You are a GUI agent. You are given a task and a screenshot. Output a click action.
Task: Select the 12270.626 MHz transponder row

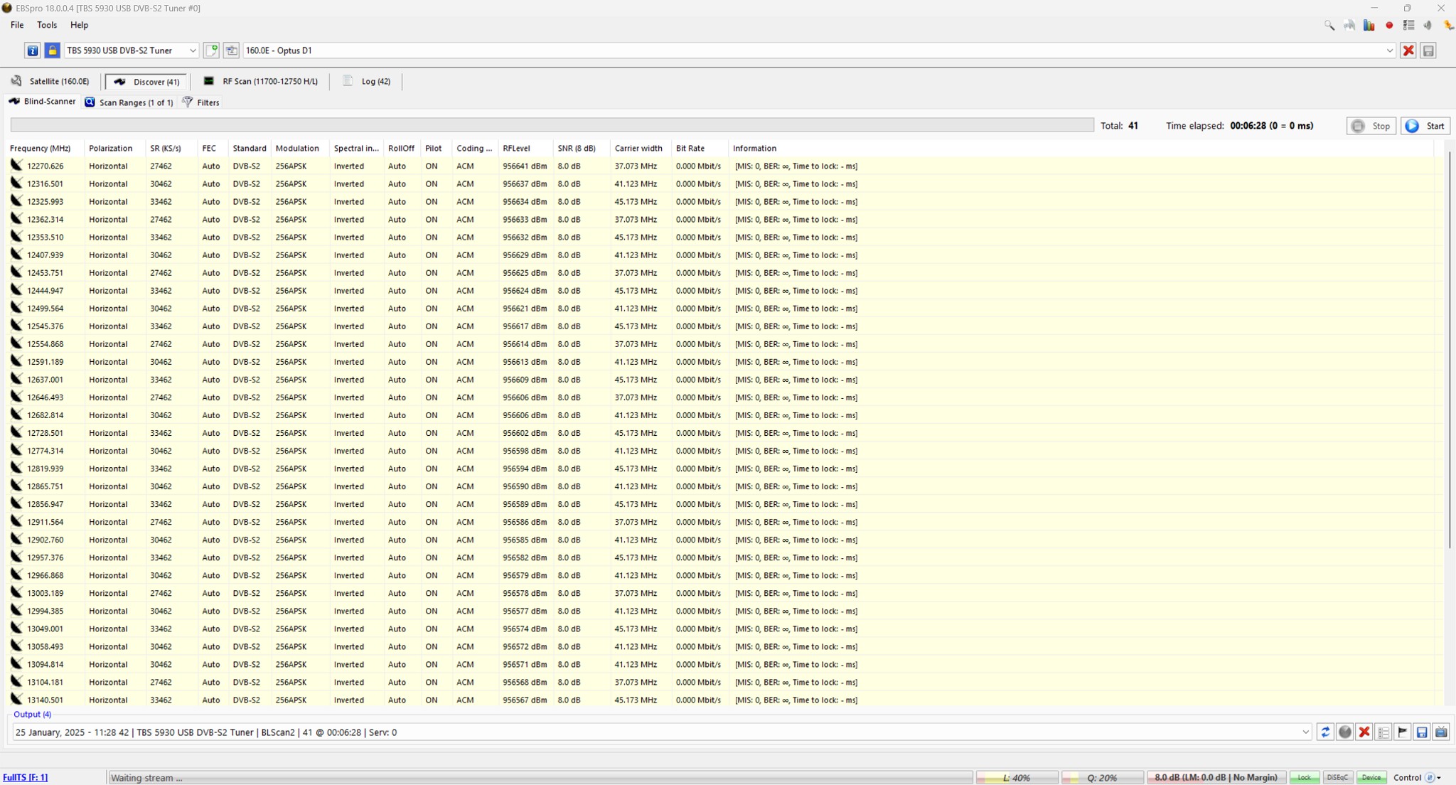pos(45,166)
